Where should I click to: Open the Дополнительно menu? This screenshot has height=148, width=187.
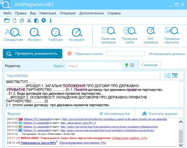point(92,13)
